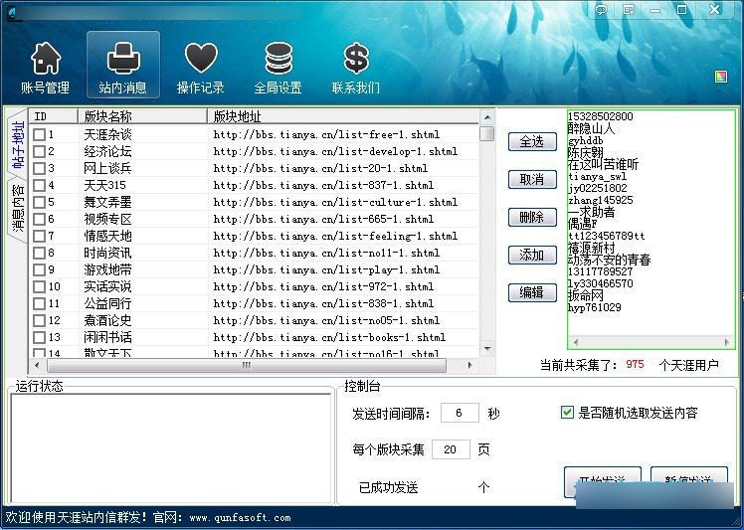Enable the checkbox for 游戏地带 row

(40, 269)
